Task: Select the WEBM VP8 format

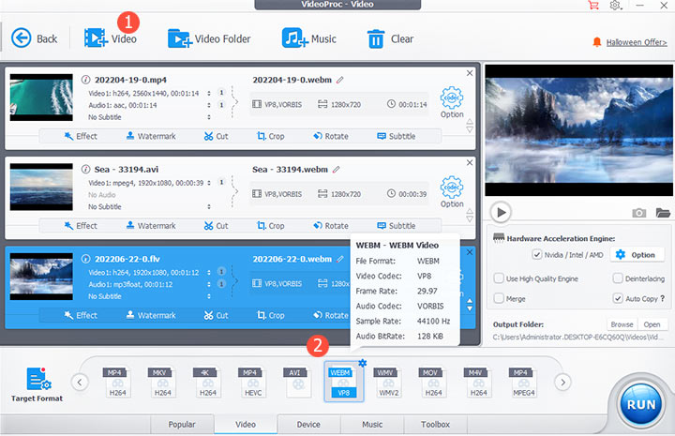Action: (343, 383)
